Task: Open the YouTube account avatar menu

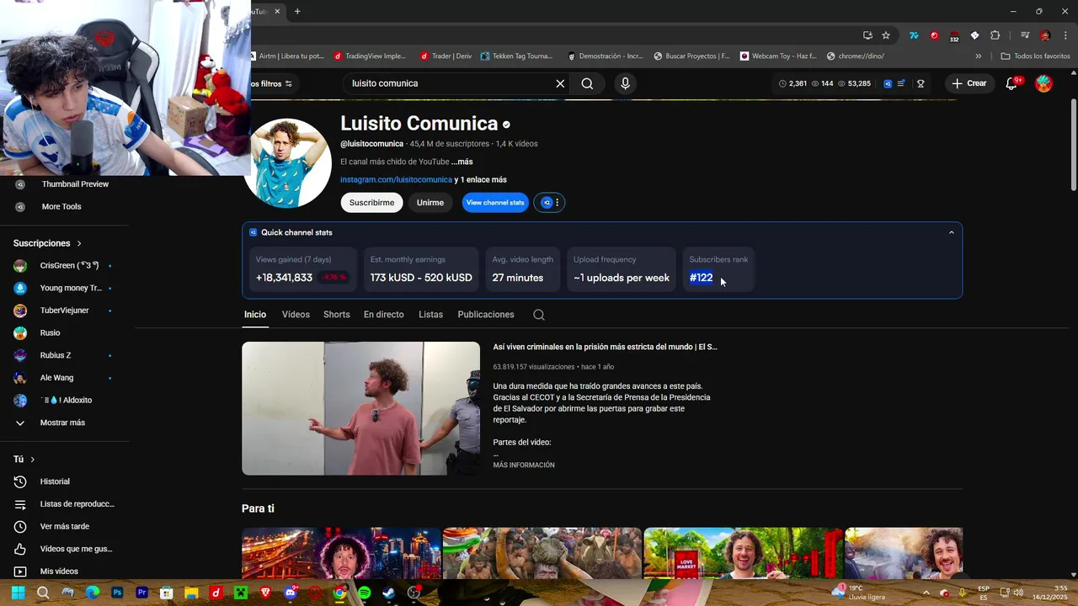Action: click(x=1043, y=83)
